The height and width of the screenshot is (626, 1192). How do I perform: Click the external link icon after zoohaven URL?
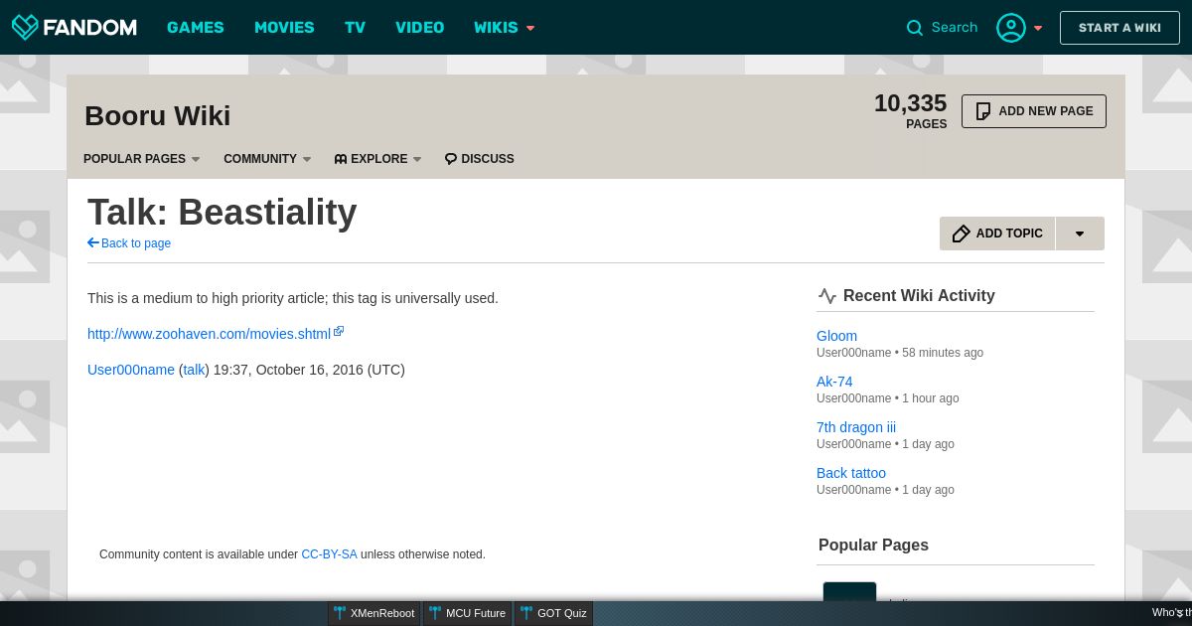click(339, 331)
